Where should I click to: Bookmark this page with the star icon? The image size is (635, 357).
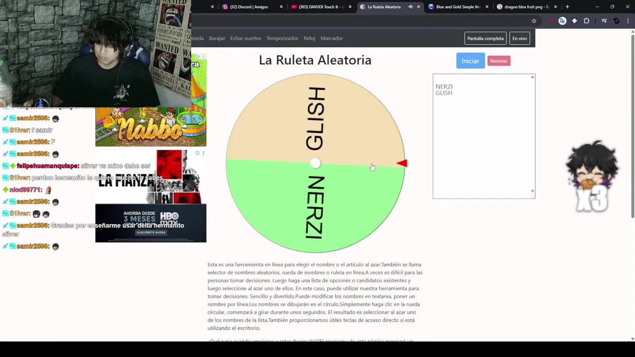534,21
